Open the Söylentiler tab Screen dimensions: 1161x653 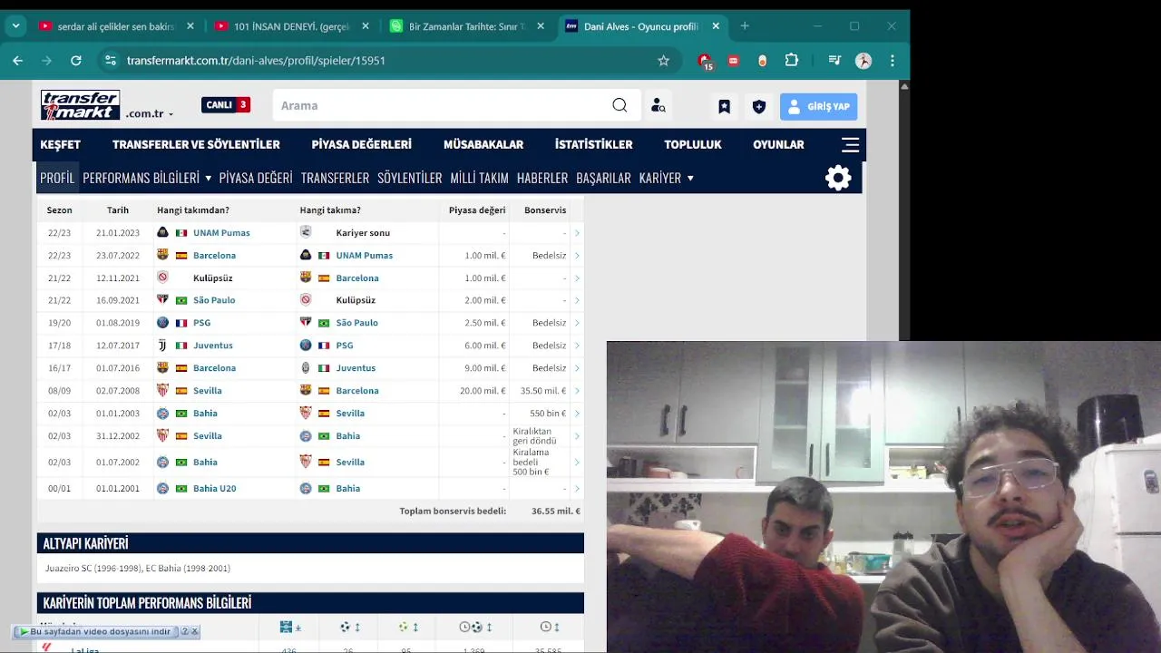(x=409, y=178)
